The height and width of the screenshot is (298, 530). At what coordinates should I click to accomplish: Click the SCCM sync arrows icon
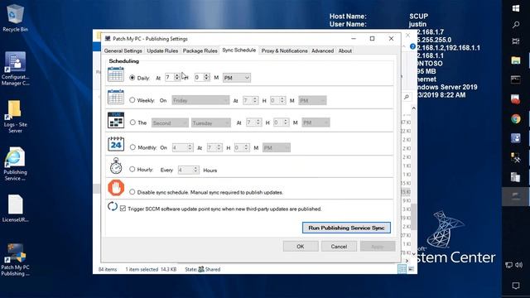(113, 206)
